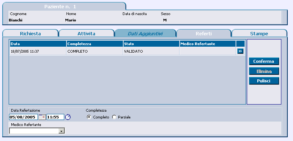
Task: Click the sex value M
Action: [x=165, y=20]
